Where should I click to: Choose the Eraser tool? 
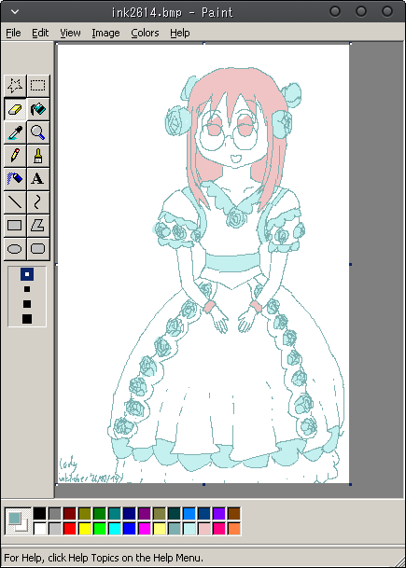tap(15, 109)
